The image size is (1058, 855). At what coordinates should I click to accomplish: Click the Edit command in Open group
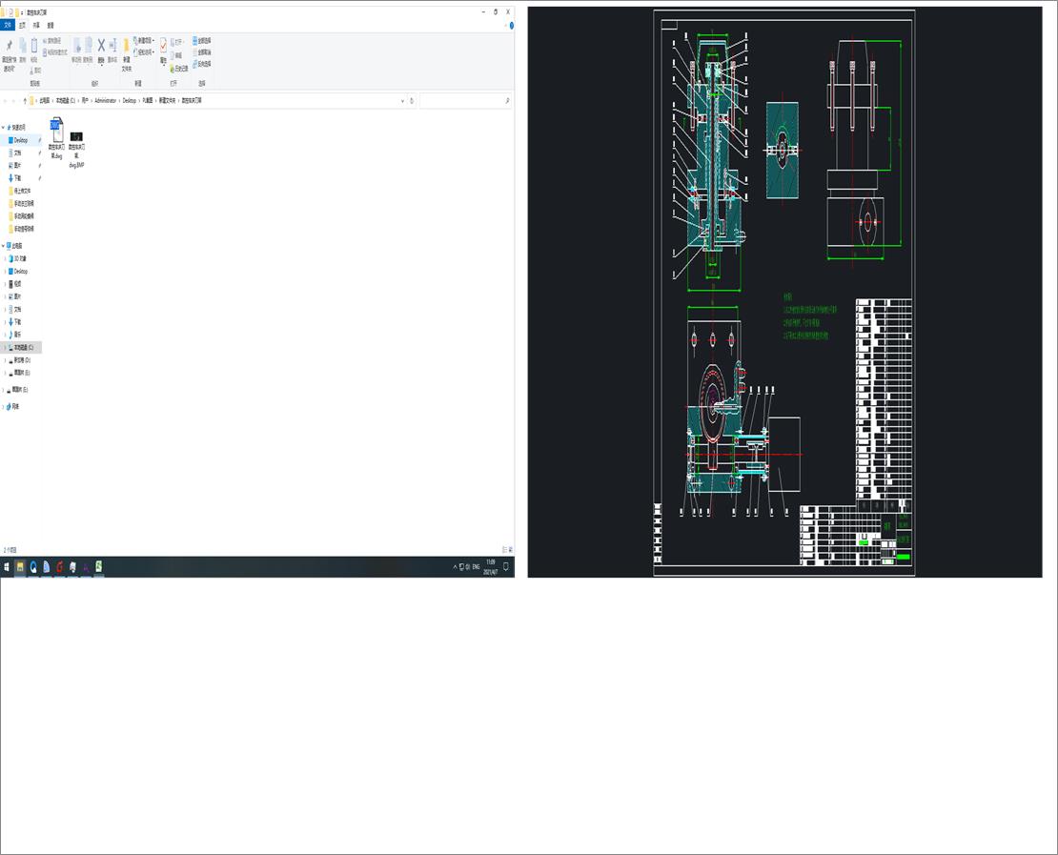pyautogui.click(x=176, y=55)
